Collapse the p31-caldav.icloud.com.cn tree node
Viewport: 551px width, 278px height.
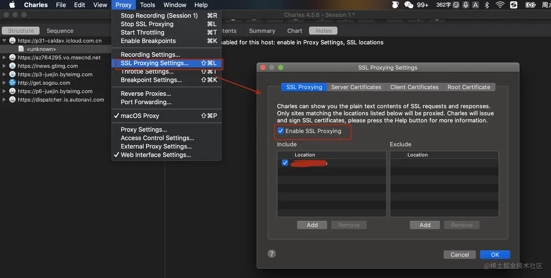click(x=4, y=40)
